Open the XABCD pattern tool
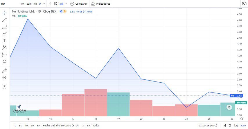248x129 pixels. 5,48
